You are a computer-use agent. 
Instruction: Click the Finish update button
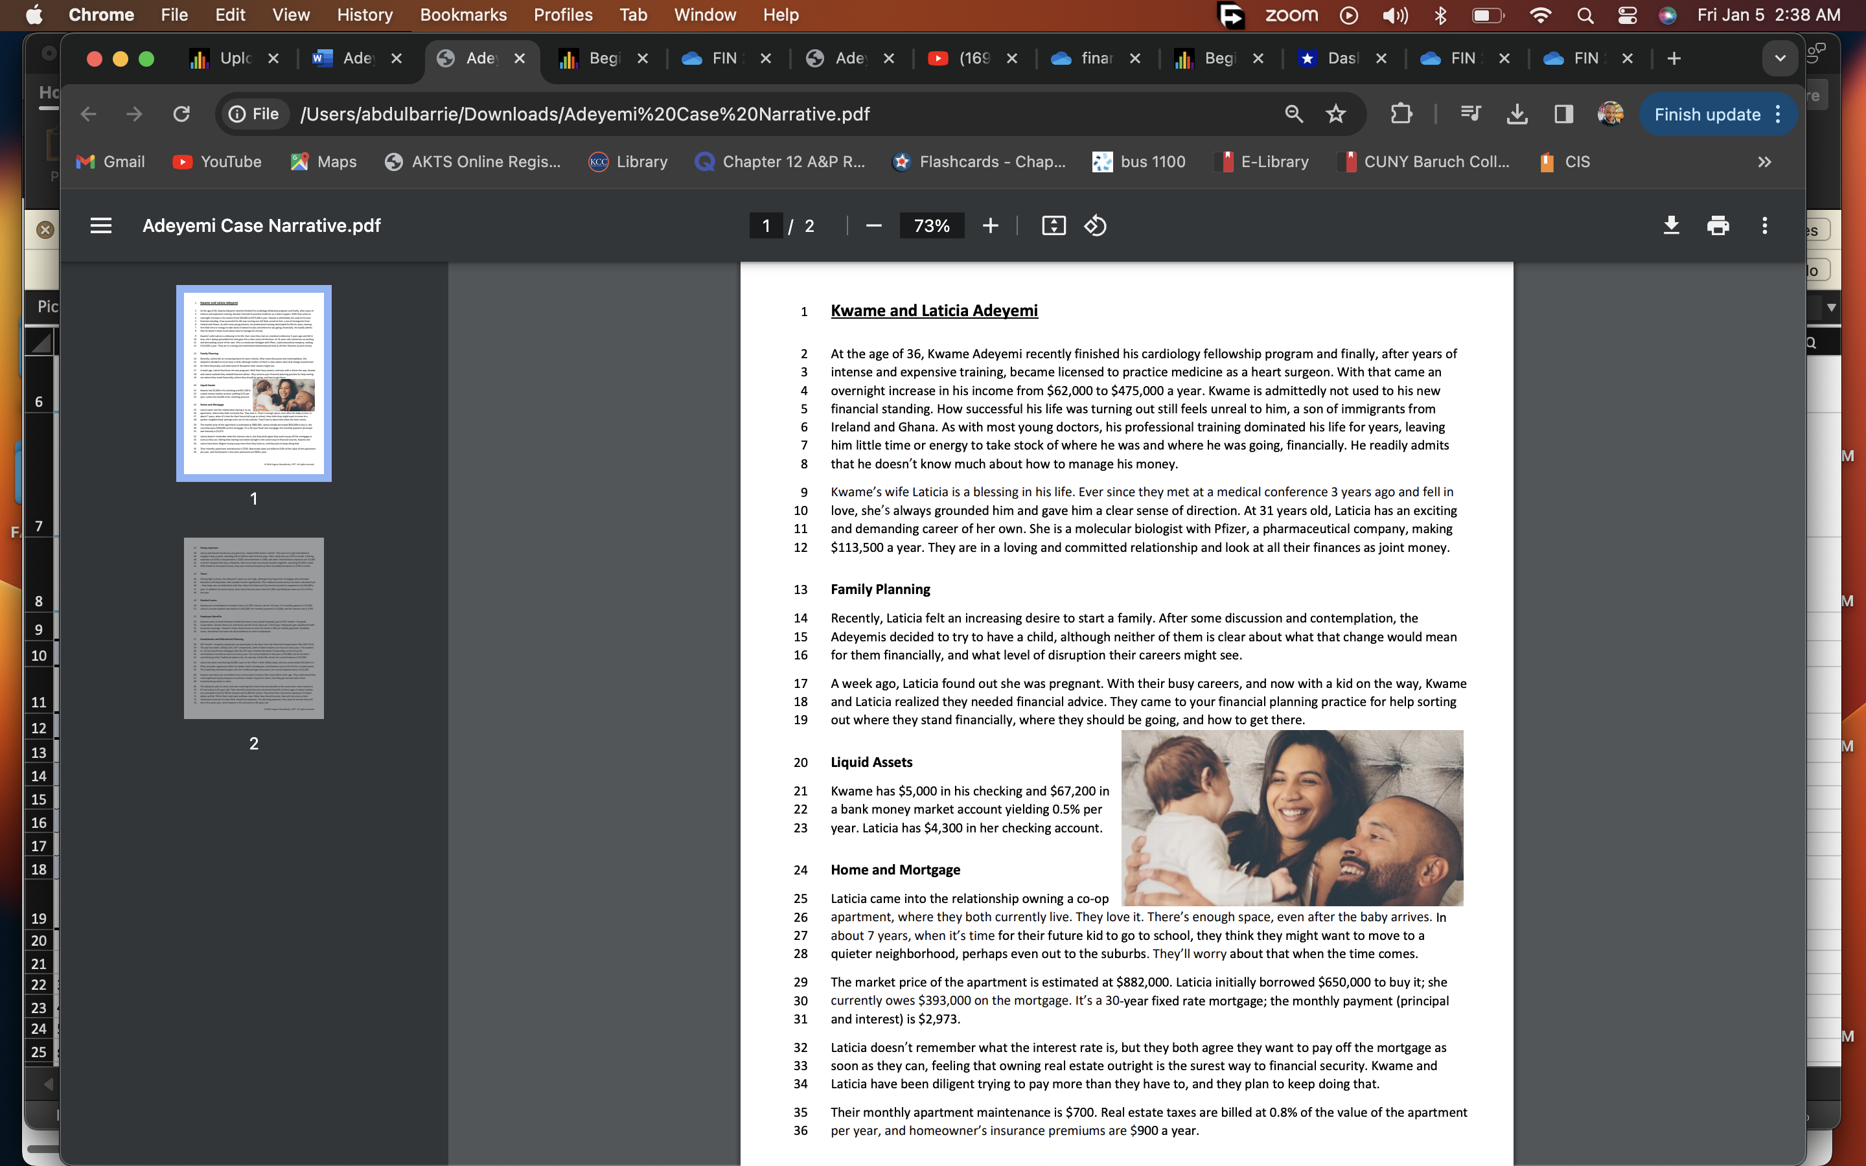click(x=1707, y=114)
